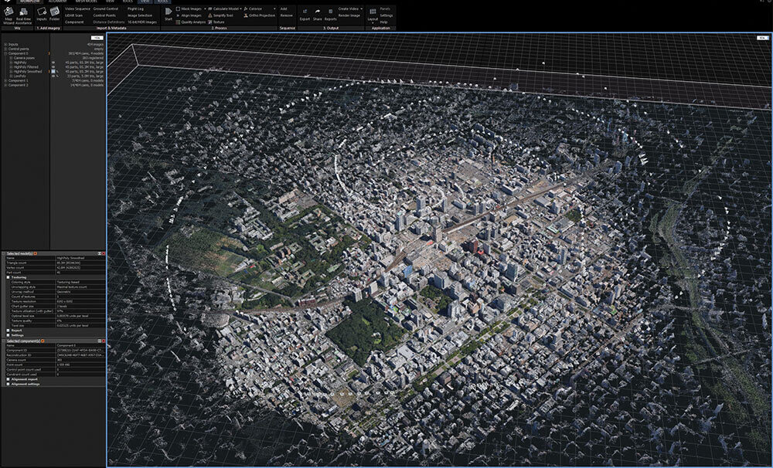773x468 pixels.
Task: Collapse the Texturing section
Action: [x=8, y=276]
